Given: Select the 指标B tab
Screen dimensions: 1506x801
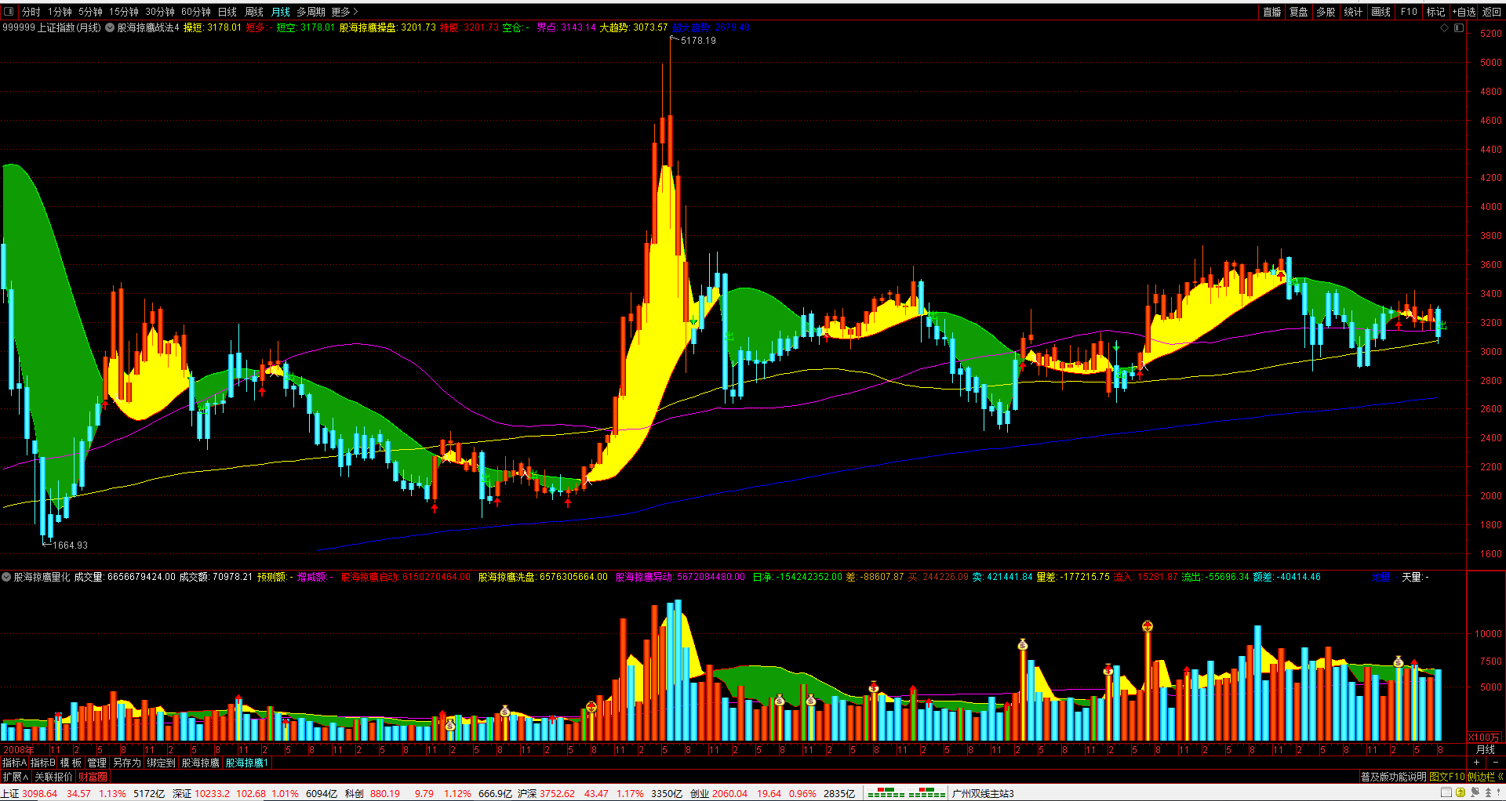Looking at the screenshot, I should (x=43, y=763).
